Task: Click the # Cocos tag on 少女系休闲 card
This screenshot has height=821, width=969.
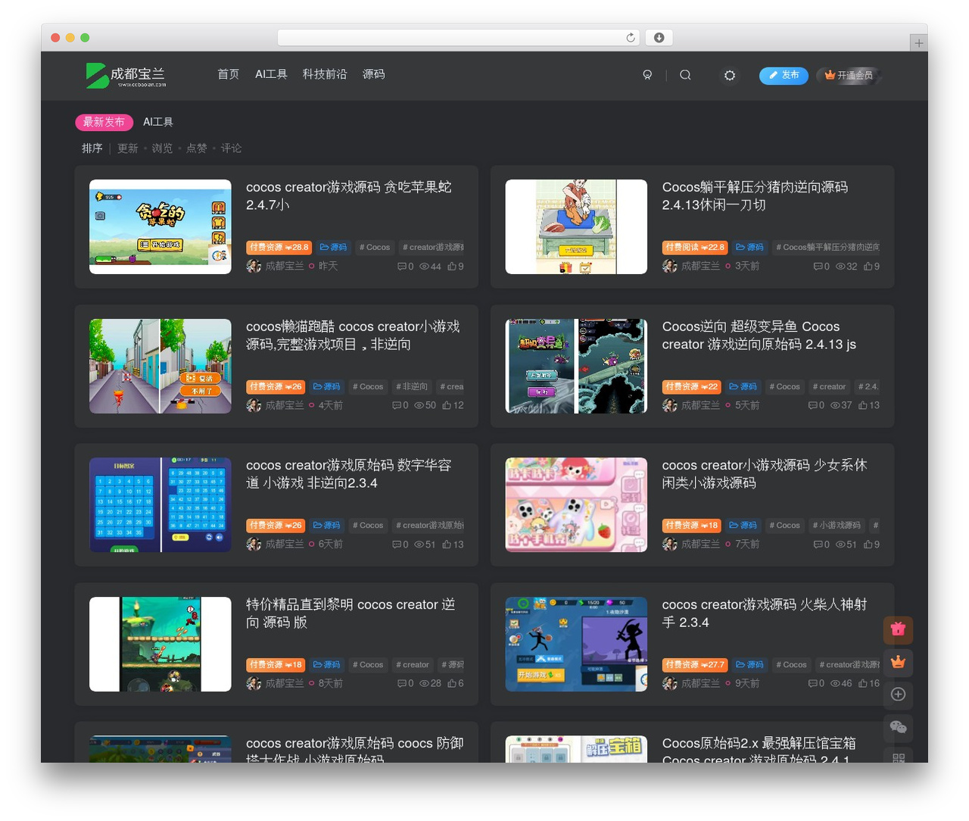Action: 784,525
